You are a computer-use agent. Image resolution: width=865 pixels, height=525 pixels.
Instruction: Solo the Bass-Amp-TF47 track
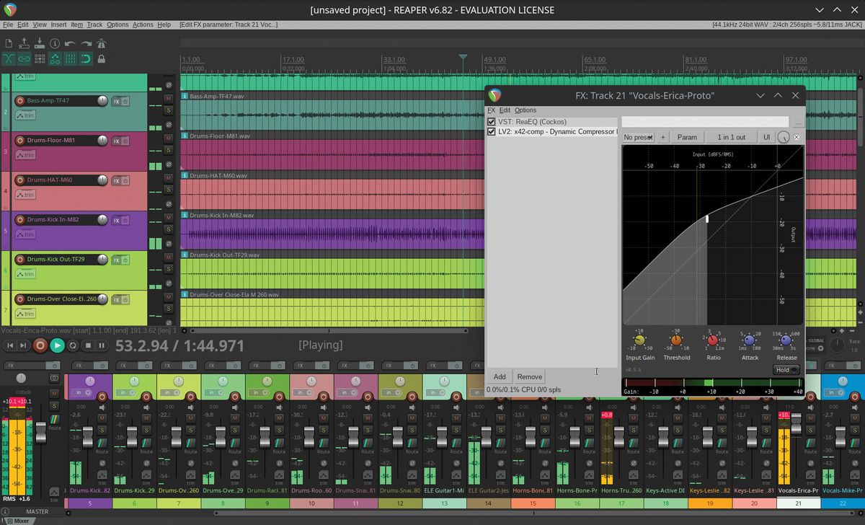pos(167,112)
